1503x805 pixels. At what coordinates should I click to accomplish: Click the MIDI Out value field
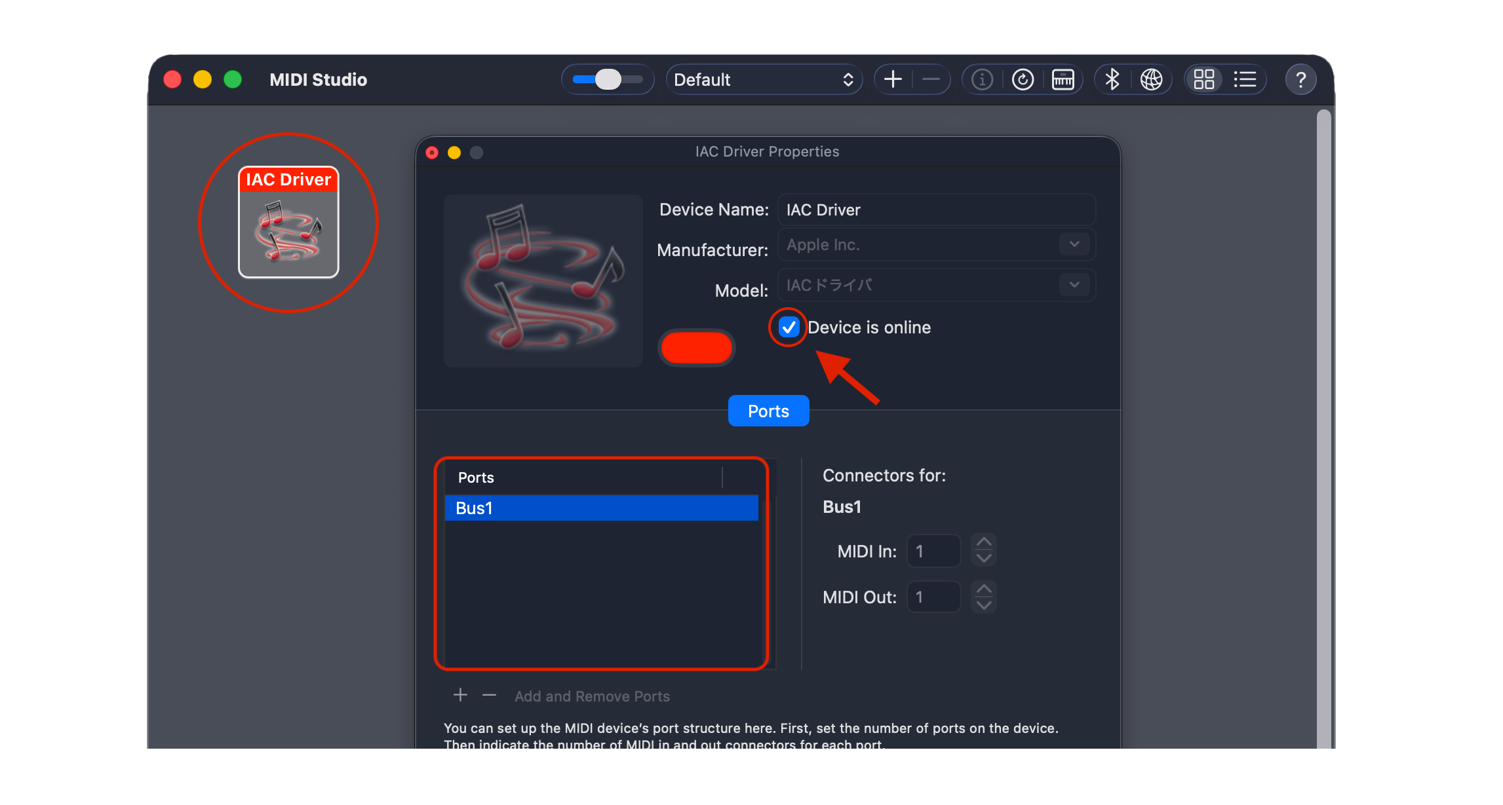tap(933, 597)
